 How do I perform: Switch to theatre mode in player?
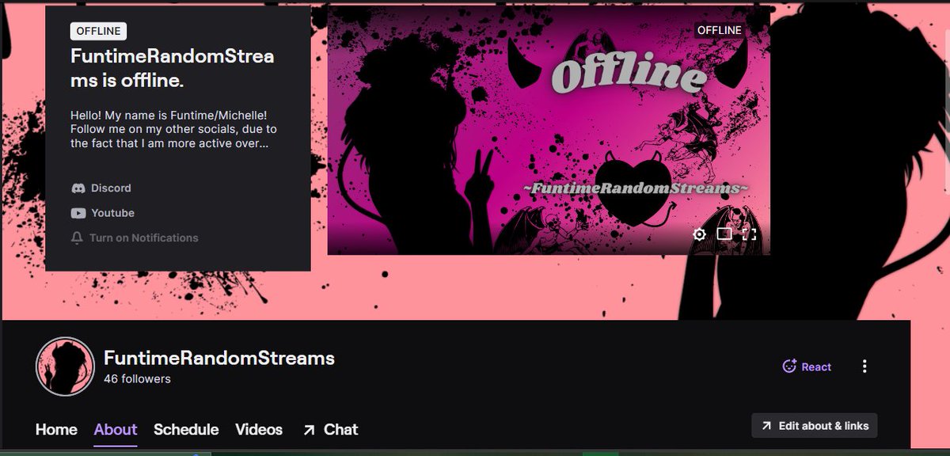(724, 234)
